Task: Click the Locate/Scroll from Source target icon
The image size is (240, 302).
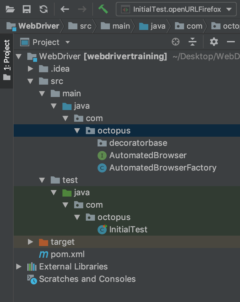Action: [x=176, y=42]
